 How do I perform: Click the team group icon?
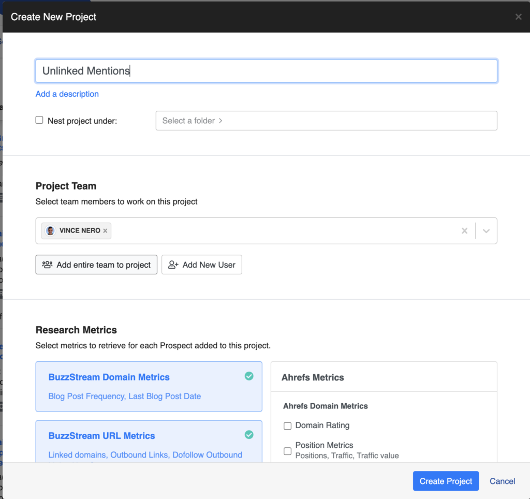[47, 265]
